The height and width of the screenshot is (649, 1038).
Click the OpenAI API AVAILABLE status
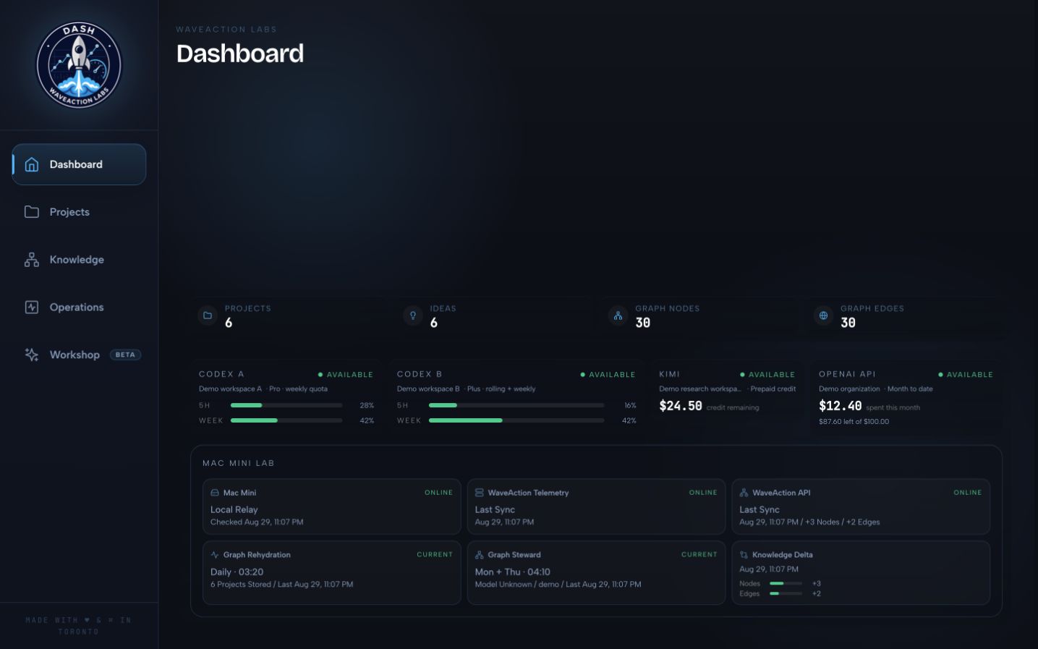click(x=966, y=375)
